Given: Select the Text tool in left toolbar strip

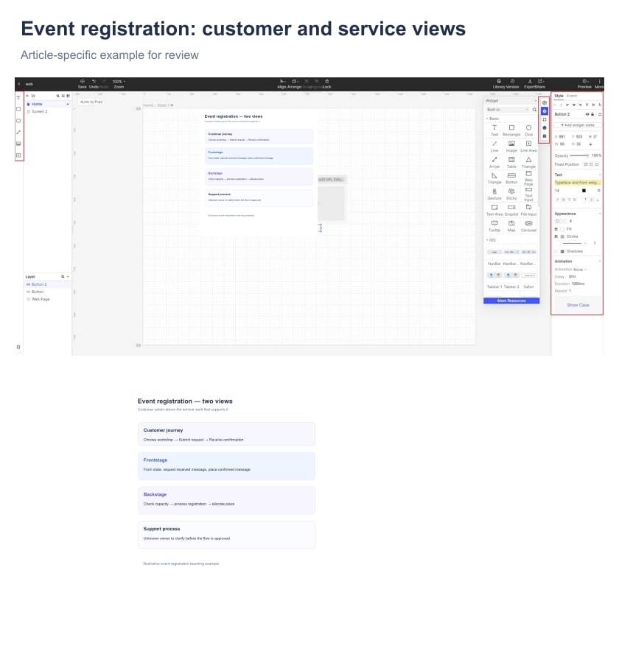Looking at the screenshot, I should pos(18,98).
